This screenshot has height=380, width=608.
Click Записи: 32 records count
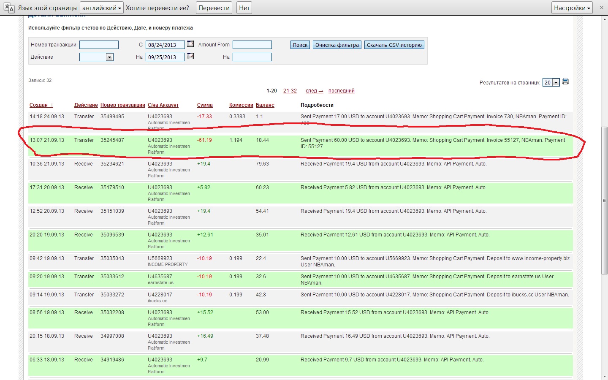pyautogui.click(x=40, y=80)
